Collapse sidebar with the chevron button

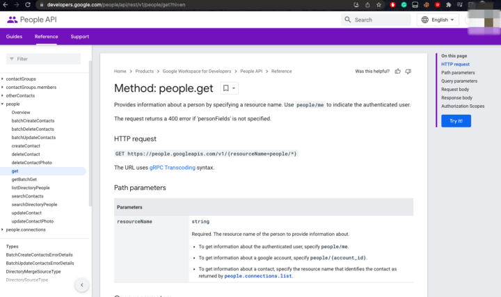[x=82, y=285]
